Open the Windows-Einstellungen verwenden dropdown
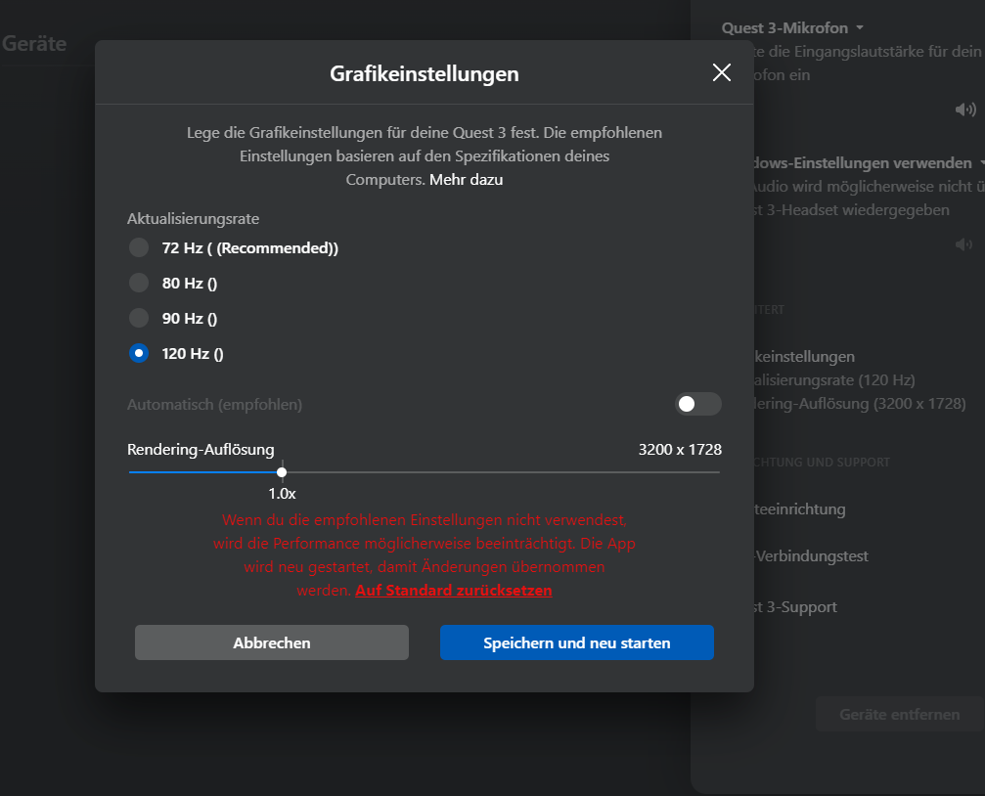The image size is (985, 796). [981, 162]
